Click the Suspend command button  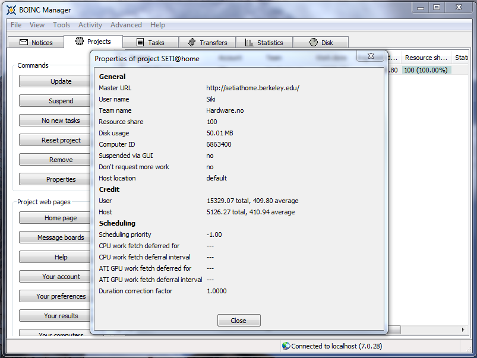point(56,101)
